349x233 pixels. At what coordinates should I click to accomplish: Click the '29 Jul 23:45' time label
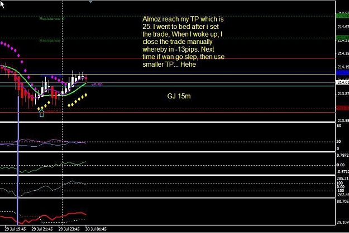click(69, 229)
